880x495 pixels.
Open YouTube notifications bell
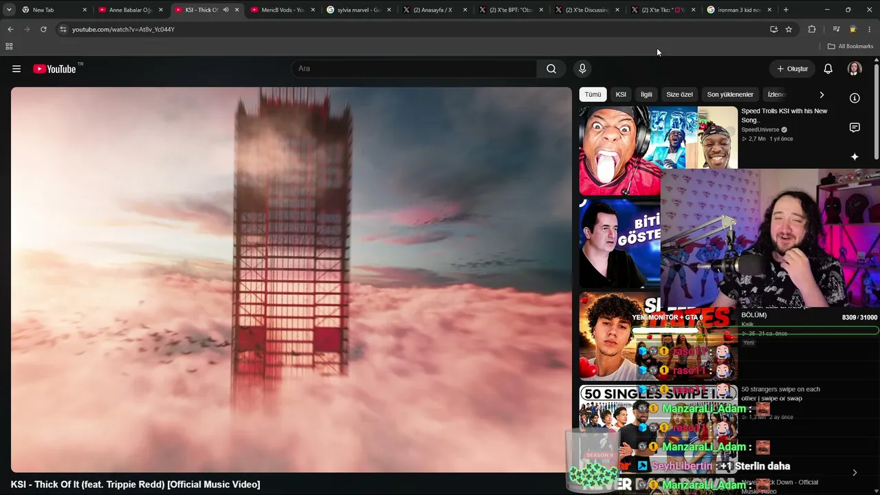(x=828, y=69)
